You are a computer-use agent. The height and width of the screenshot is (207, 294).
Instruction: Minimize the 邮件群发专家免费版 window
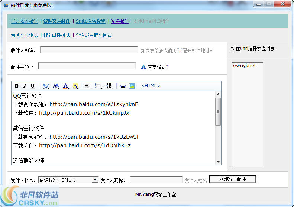pos(259,4)
